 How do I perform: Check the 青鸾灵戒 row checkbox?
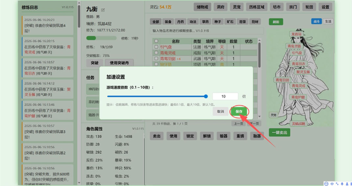(x=156, y=53)
